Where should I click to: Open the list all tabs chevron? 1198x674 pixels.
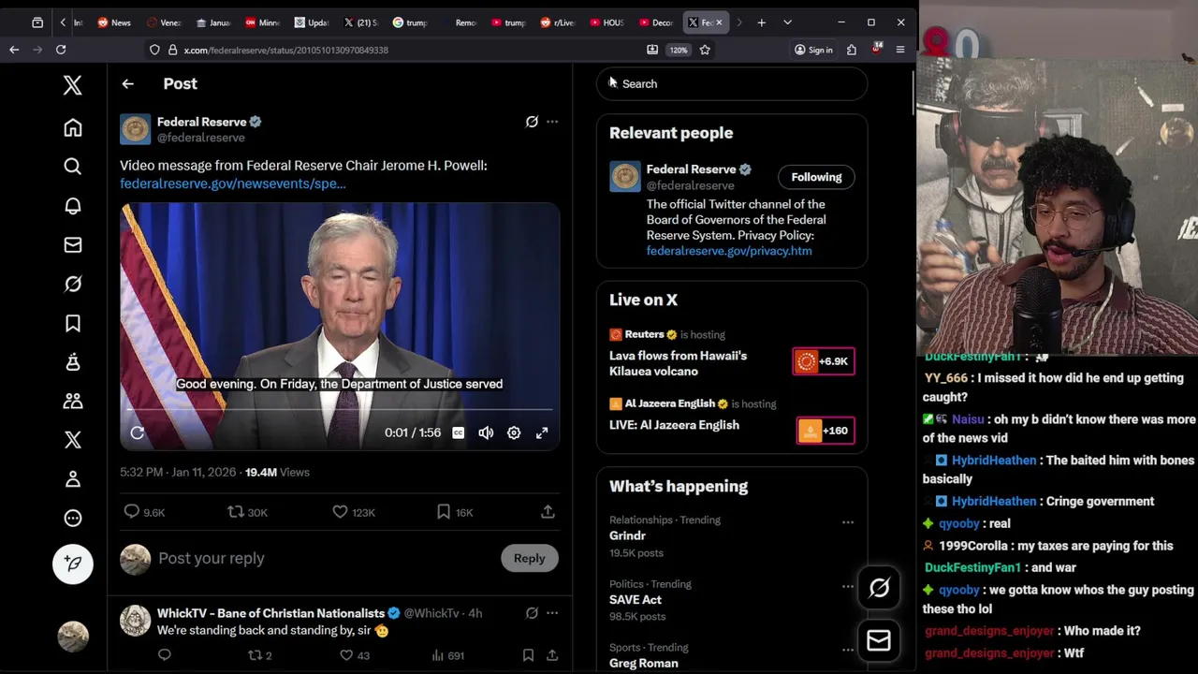(x=787, y=22)
